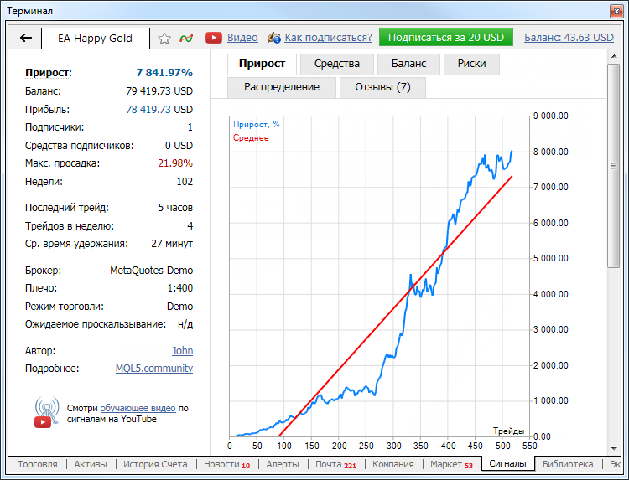629x480 pixels.
Task: Open the Видео link
Action: [x=242, y=38]
